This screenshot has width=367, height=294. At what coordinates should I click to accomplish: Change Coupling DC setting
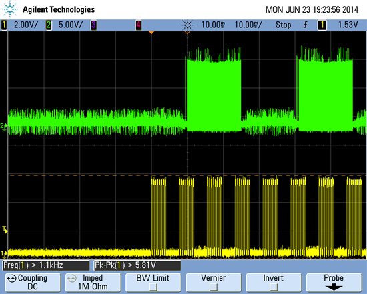[33, 282]
